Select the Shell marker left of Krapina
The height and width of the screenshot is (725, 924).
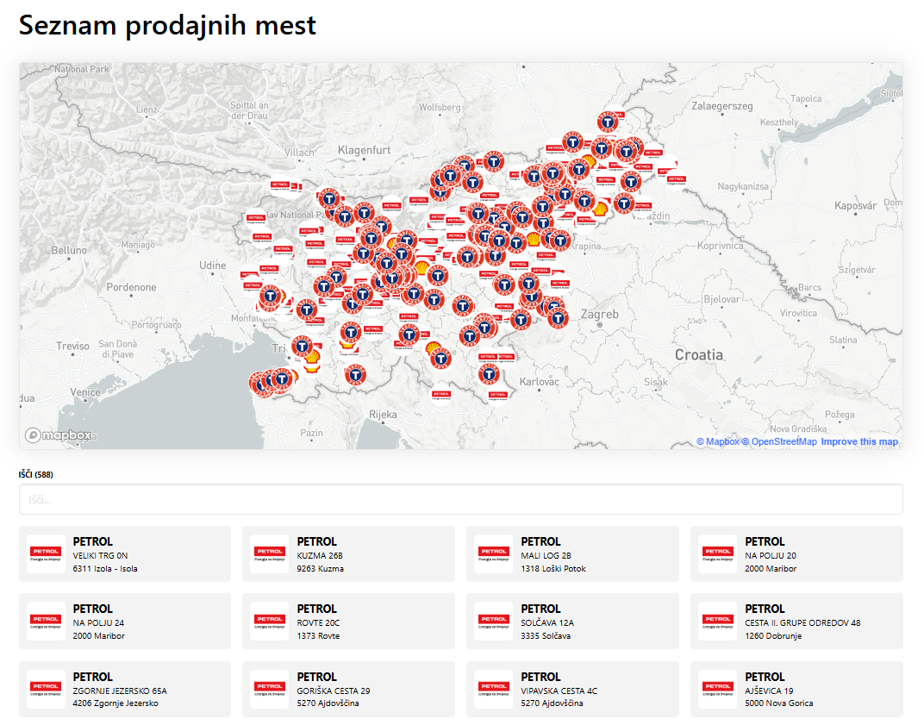[x=534, y=239]
